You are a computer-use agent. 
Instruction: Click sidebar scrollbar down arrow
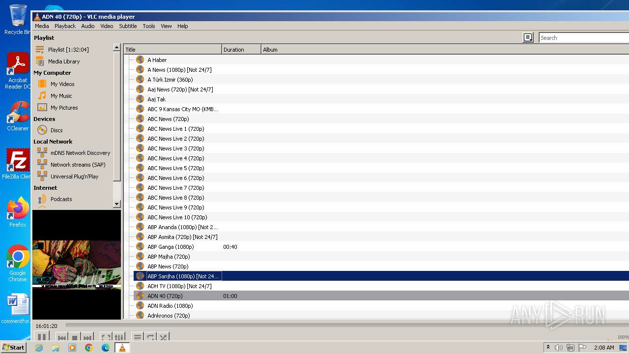pos(116,204)
